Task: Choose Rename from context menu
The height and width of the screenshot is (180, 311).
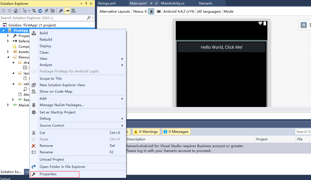Action: click(x=78, y=152)
